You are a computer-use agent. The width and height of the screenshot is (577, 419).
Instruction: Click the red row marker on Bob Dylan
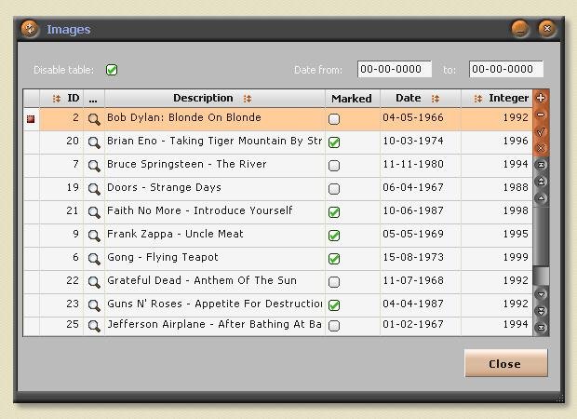pyautogui.click(x=31, y=118)
